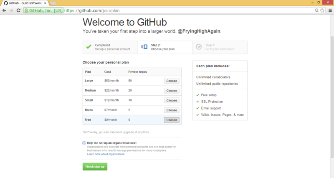Click the Step 3: Go to your dashboard step

click(x=220, y=47)
